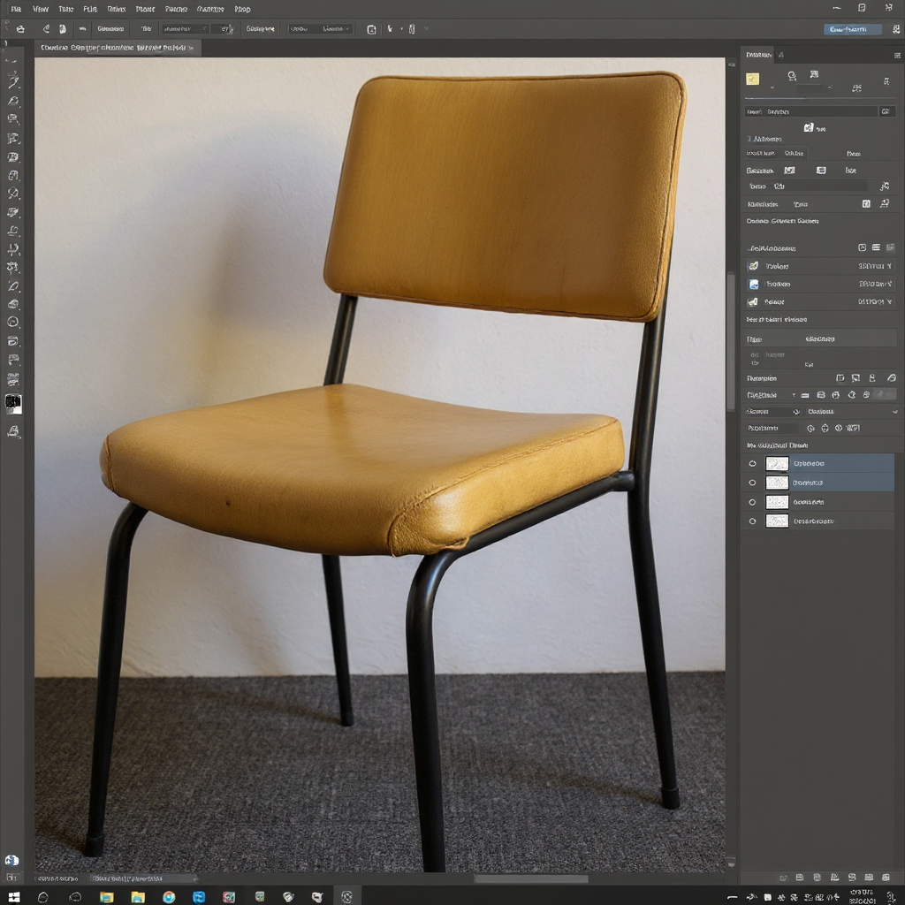Open the View menu in menu bar

41,9
